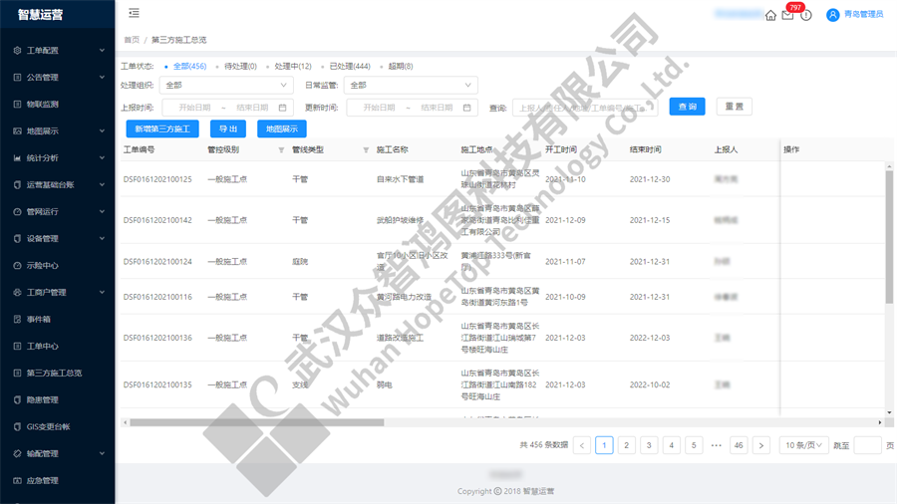
Task: Focus the 查询 keyword search field
Action: point(585,108)
